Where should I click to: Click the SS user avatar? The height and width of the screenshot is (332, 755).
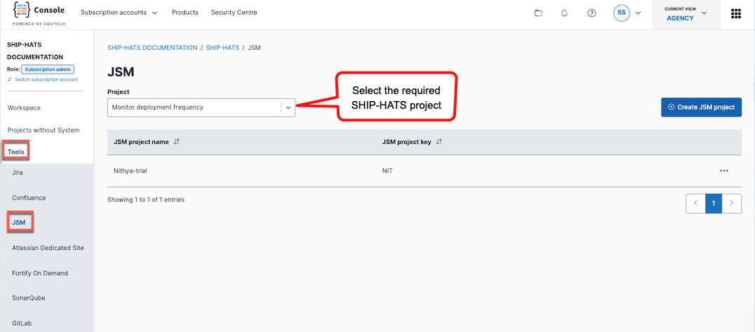click(x=622, y=13)
